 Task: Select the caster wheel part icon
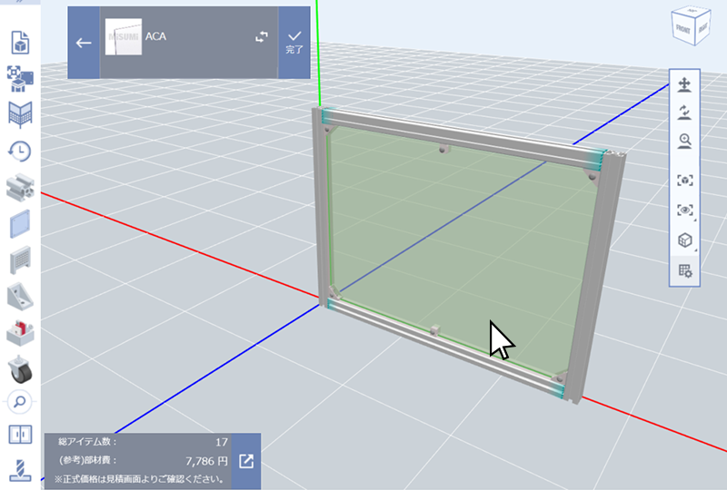pyautogui.click(x=19, y=367)
